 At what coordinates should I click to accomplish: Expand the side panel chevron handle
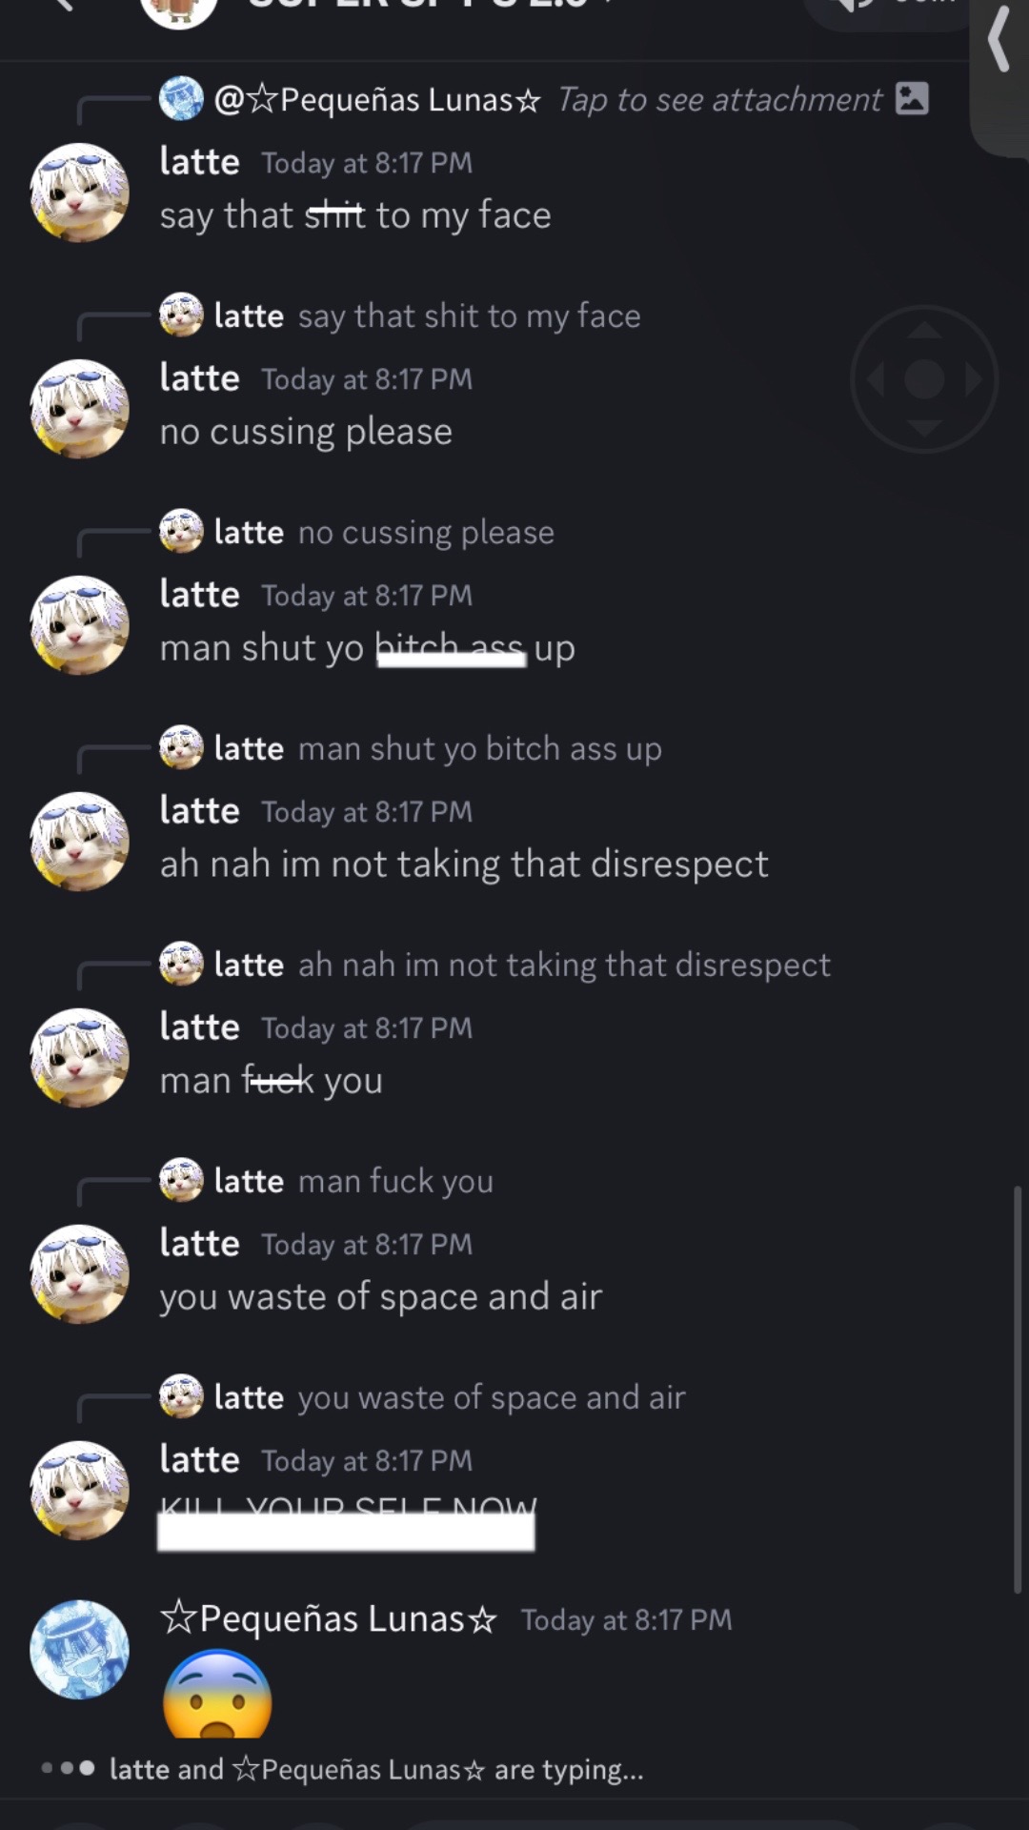point(999,40)
